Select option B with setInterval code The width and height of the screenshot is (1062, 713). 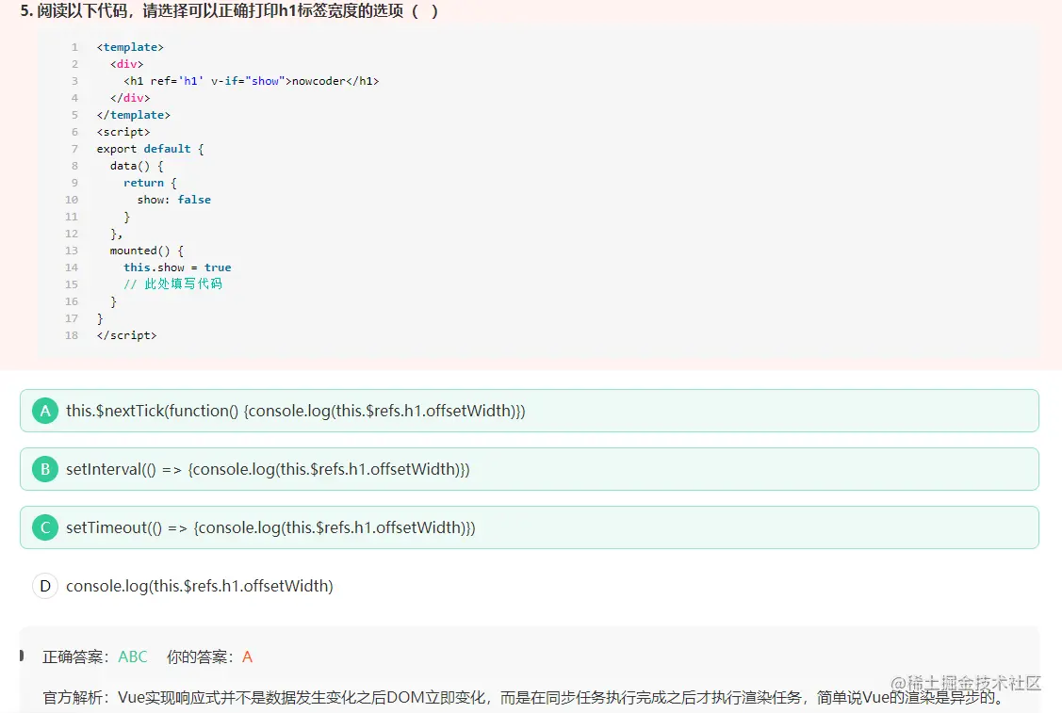(529, 469)
